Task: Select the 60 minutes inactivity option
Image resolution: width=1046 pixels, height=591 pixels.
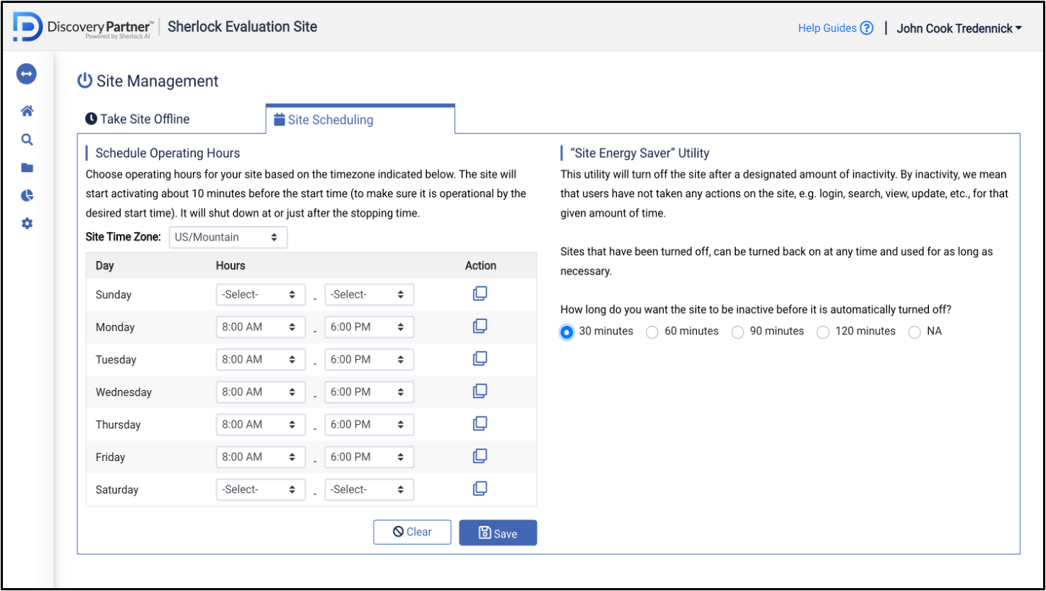Action: pos(652,332)
